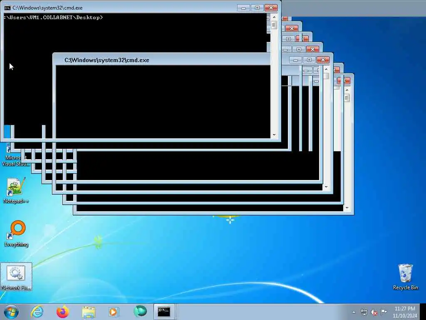Show hidden tray icons arrow
The image size is (426, 320).
click(354, 312)
